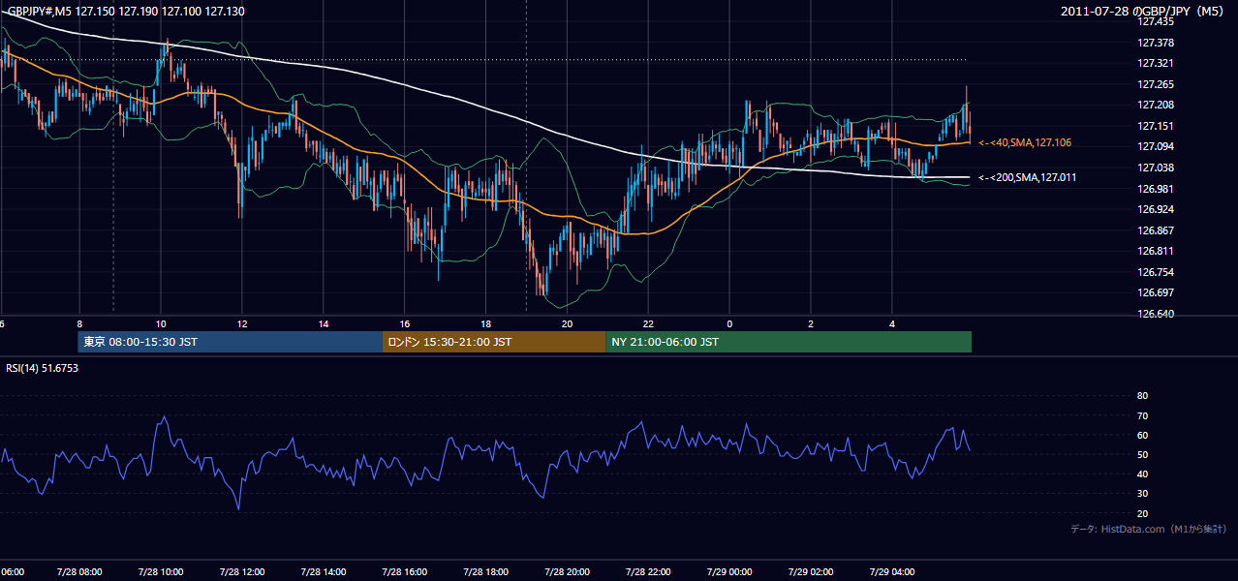Click bottom timestamp 7/28 08:00

click(79, 571)
